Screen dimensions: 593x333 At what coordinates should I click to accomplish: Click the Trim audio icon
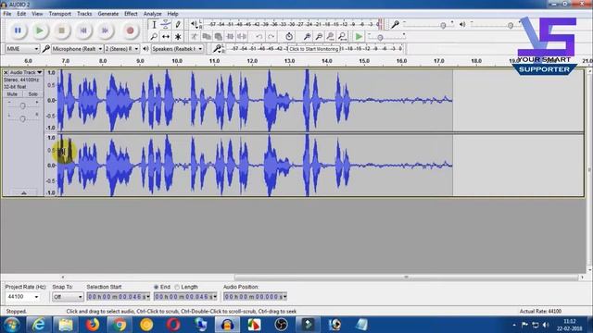pyautogui.click(x=230, y=37)
